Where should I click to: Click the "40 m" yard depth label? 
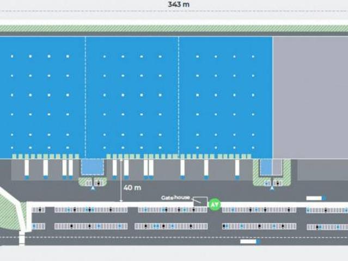tap(132, 188)
